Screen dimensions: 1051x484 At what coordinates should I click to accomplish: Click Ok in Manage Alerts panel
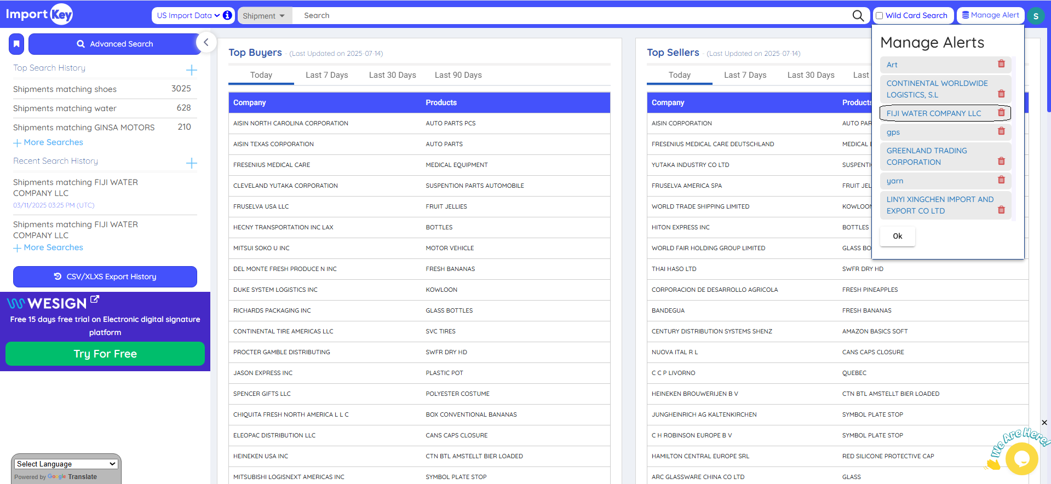pyautogui.click(x=897, y=236)
